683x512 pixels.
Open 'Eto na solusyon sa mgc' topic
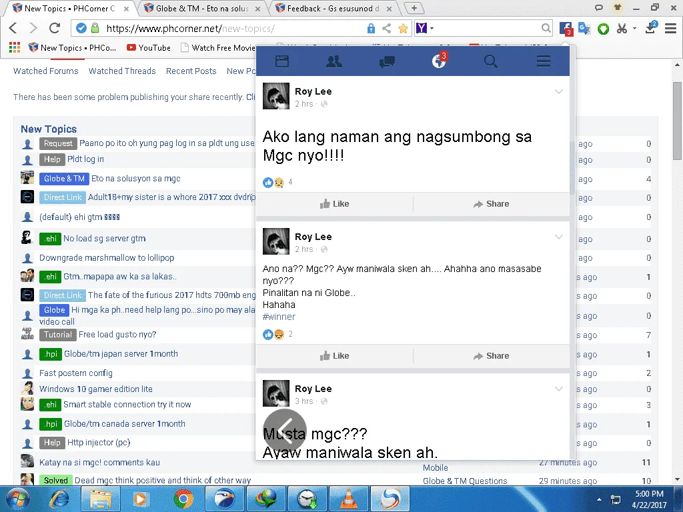(136, 179)
